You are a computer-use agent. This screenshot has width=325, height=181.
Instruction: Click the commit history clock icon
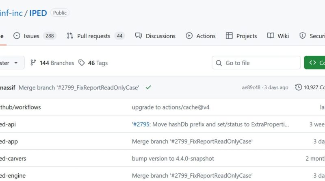click(299, 87)
